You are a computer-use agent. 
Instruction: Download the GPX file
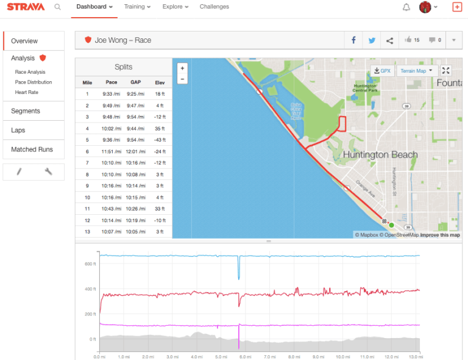click(x=382, y=71)
